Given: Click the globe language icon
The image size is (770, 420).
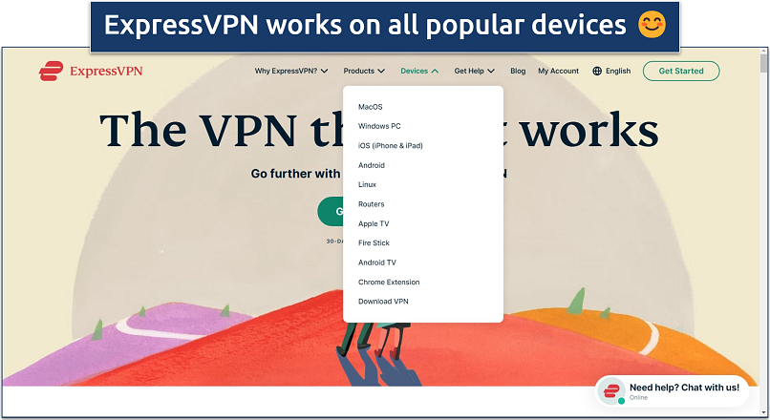Looking at the screenshot, I should click(597, 72).
